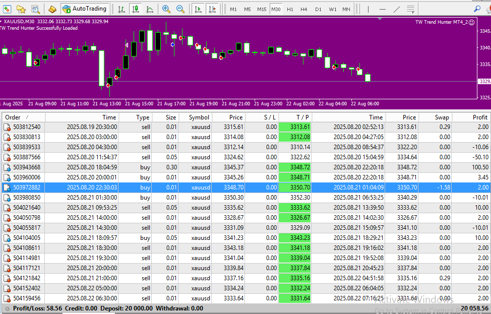Click the swap value -1.58

click(443, 187)
